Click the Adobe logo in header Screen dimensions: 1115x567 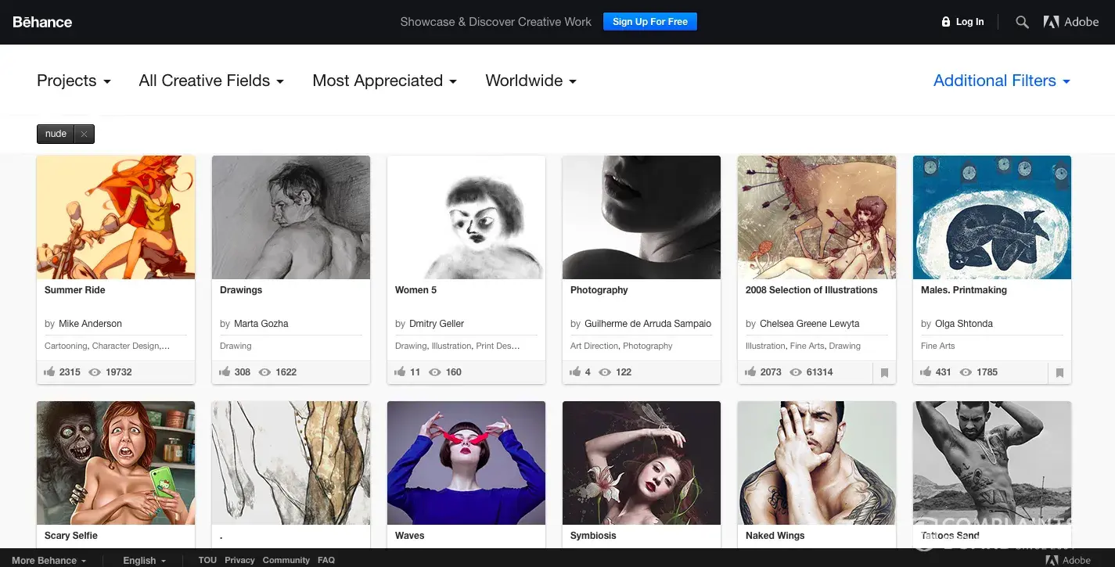pyautogui.click(x=1071, y=22)
